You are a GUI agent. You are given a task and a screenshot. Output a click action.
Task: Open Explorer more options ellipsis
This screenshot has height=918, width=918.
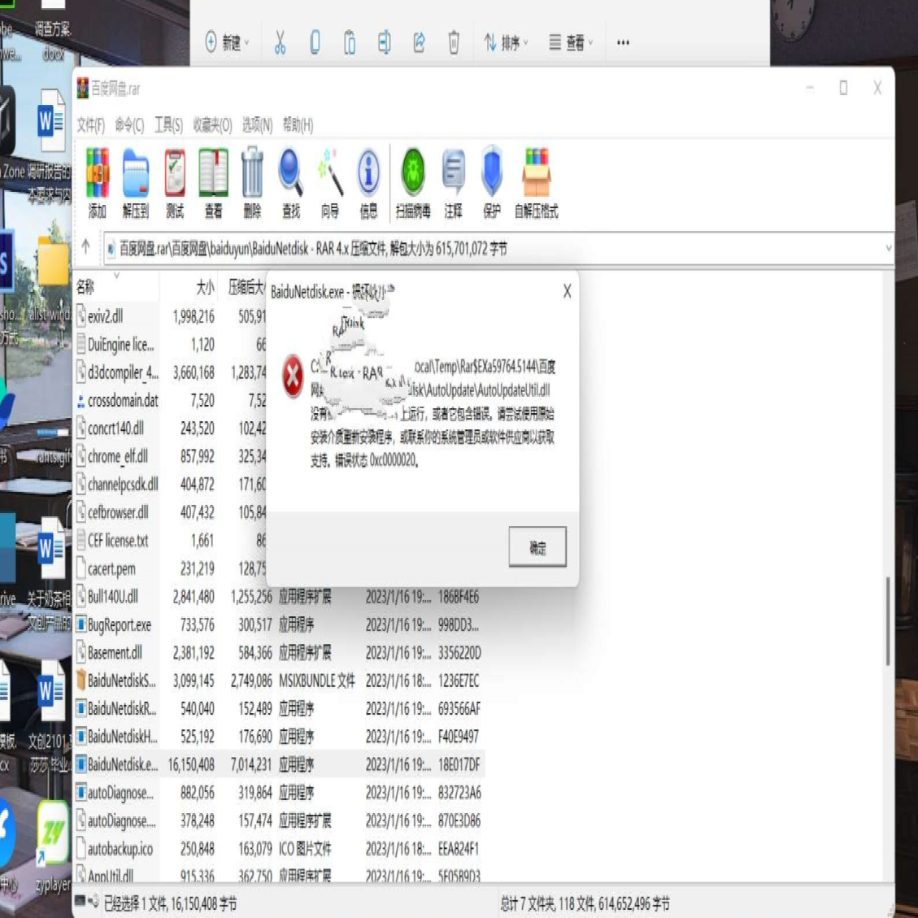point(623,43)
